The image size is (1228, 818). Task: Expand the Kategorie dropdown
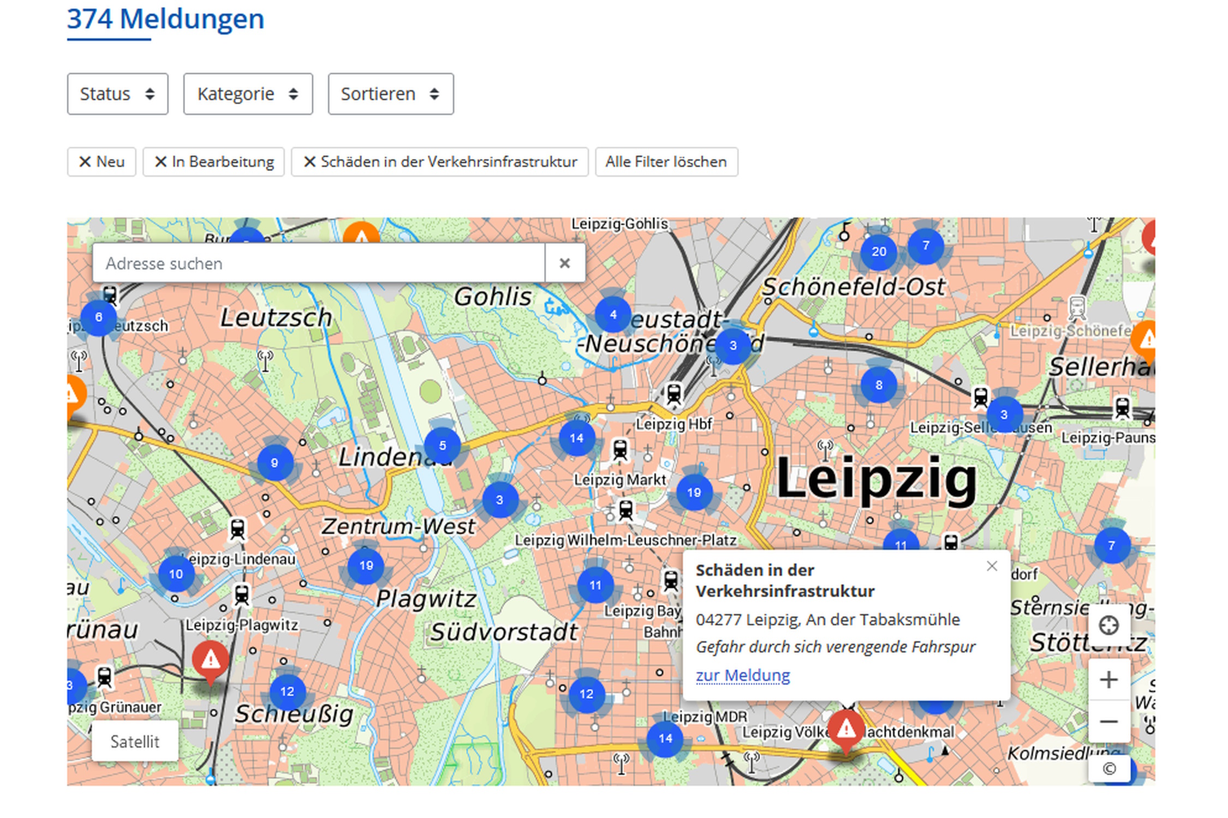tap(248, 94)
